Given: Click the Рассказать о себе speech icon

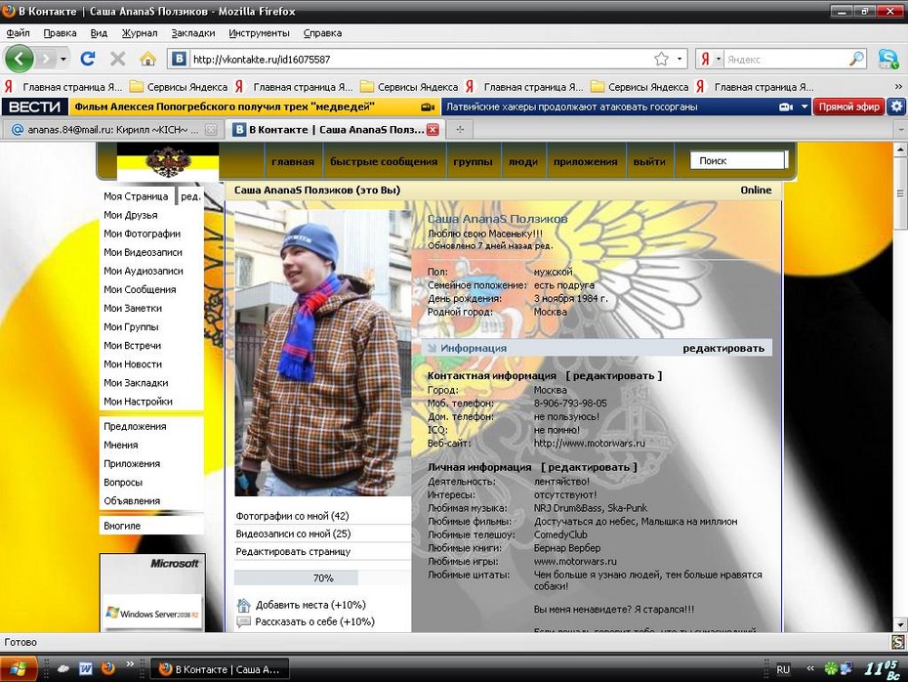Looking at the screenshot, I should (244, 621).
